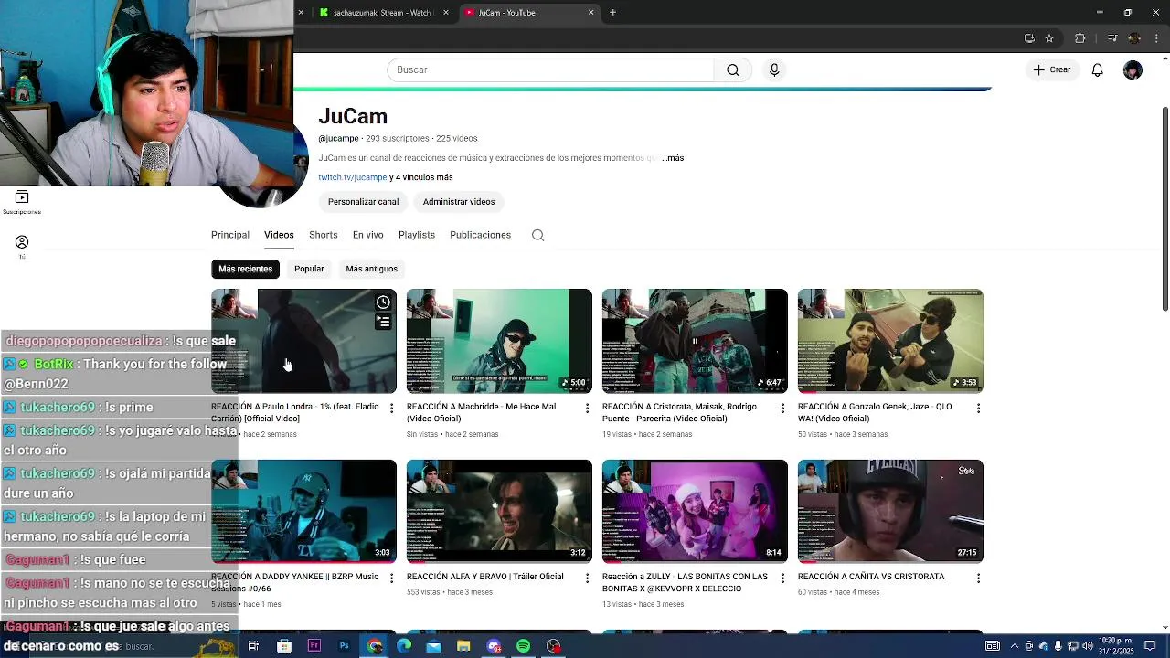This screenshot has height=658, width=1170.
Task: Activate voice search microphone icon
Action: [774, 70]
